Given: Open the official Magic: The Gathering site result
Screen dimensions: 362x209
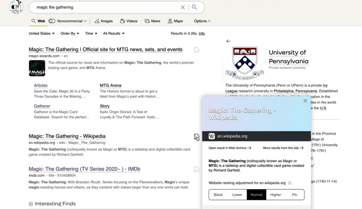Looking at the screenshot, I should (105, 49).
